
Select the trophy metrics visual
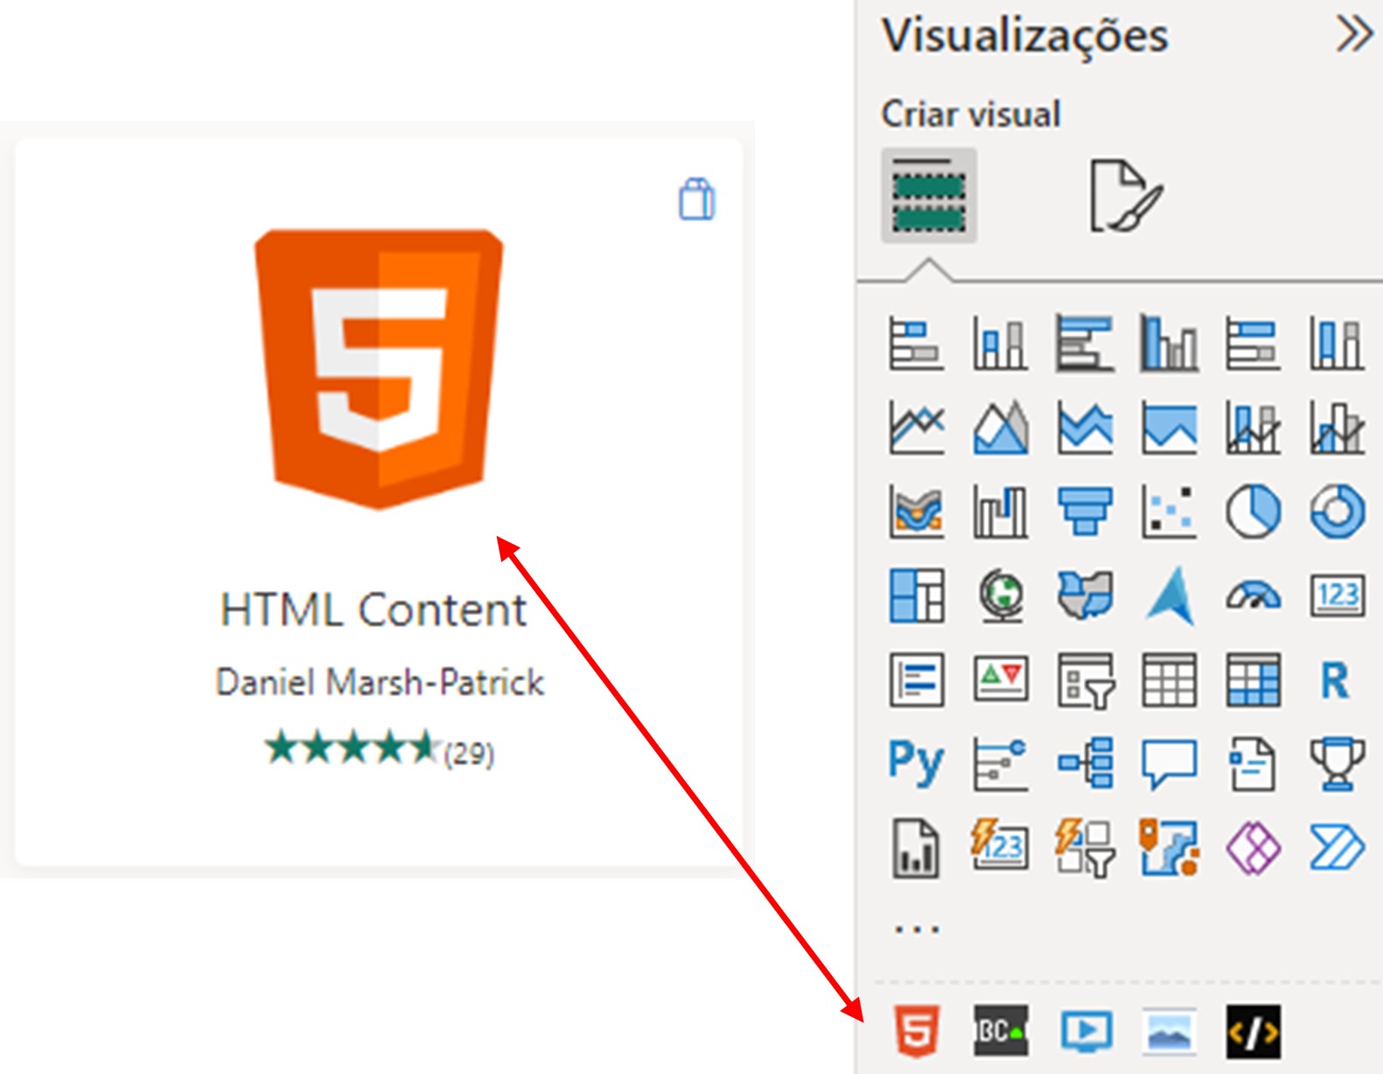1337,764
